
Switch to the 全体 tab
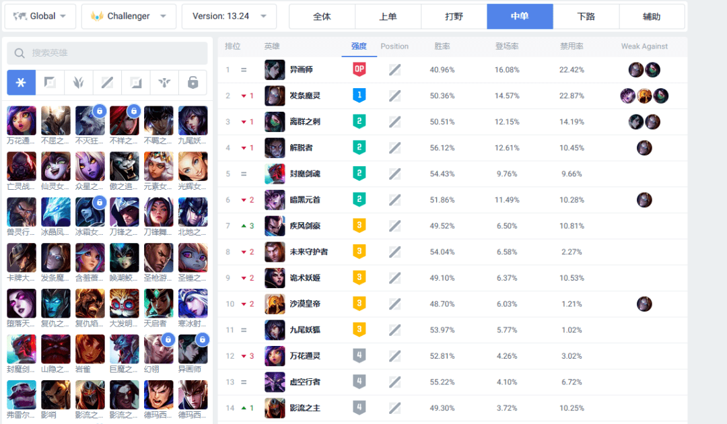[x=322, y=17]
